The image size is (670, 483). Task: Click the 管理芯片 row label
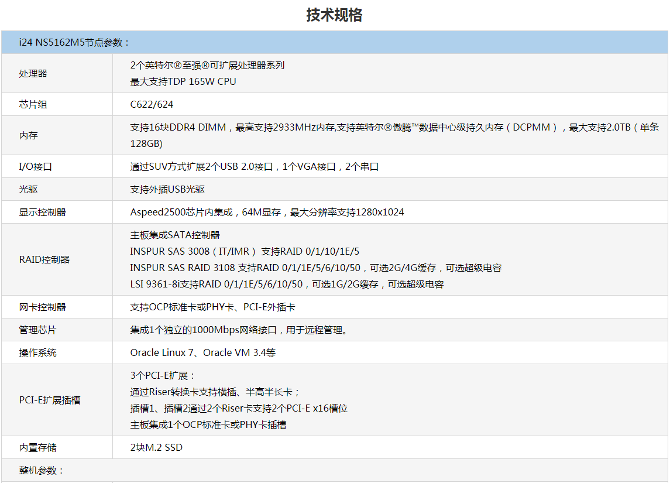(37, 330)
